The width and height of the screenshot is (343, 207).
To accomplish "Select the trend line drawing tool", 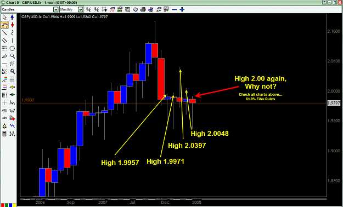I will coord(4,33).
